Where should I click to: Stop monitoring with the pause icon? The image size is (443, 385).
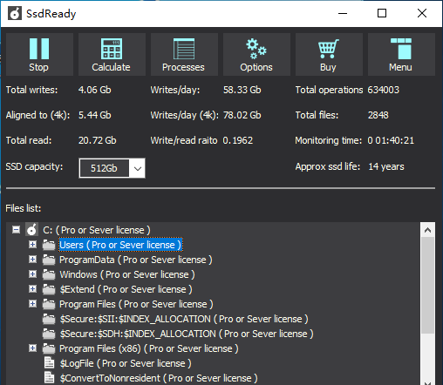coord(39,54)
